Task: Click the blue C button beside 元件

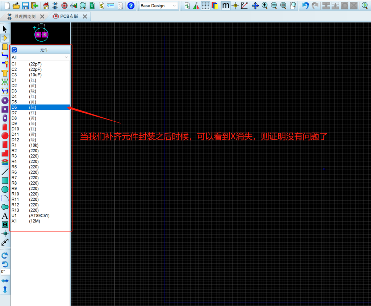Action: (14, 50)
